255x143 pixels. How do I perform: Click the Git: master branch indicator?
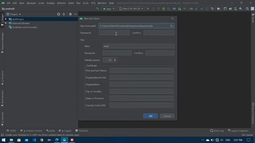pyautogui.click(x=247, y=135)
